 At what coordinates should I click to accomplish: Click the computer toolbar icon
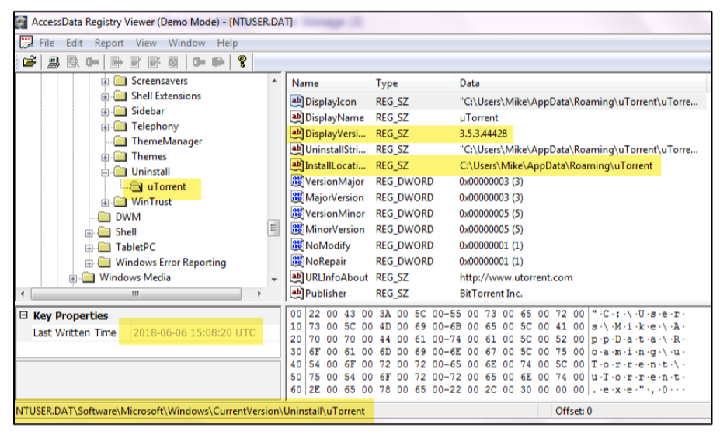tap(53, 61)
